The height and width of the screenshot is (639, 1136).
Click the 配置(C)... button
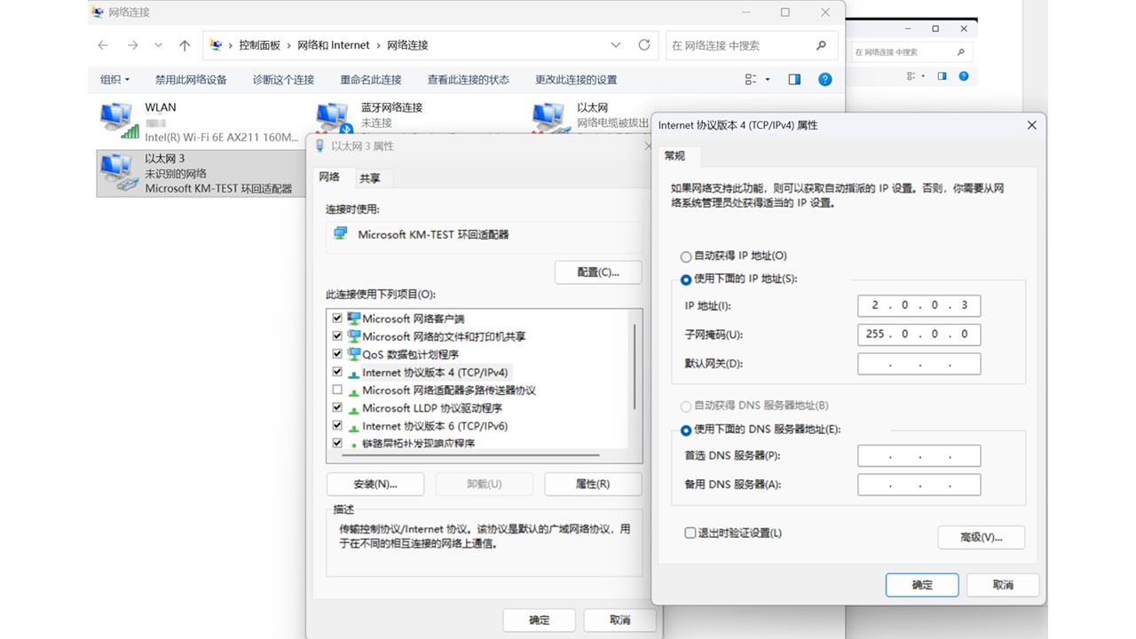pos(597,272)
